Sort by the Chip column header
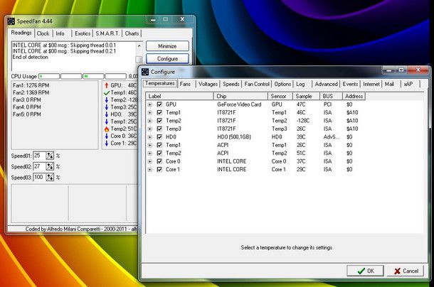This screenshot has height=287, width=434. pyautogui.click(x=240, y=96)
